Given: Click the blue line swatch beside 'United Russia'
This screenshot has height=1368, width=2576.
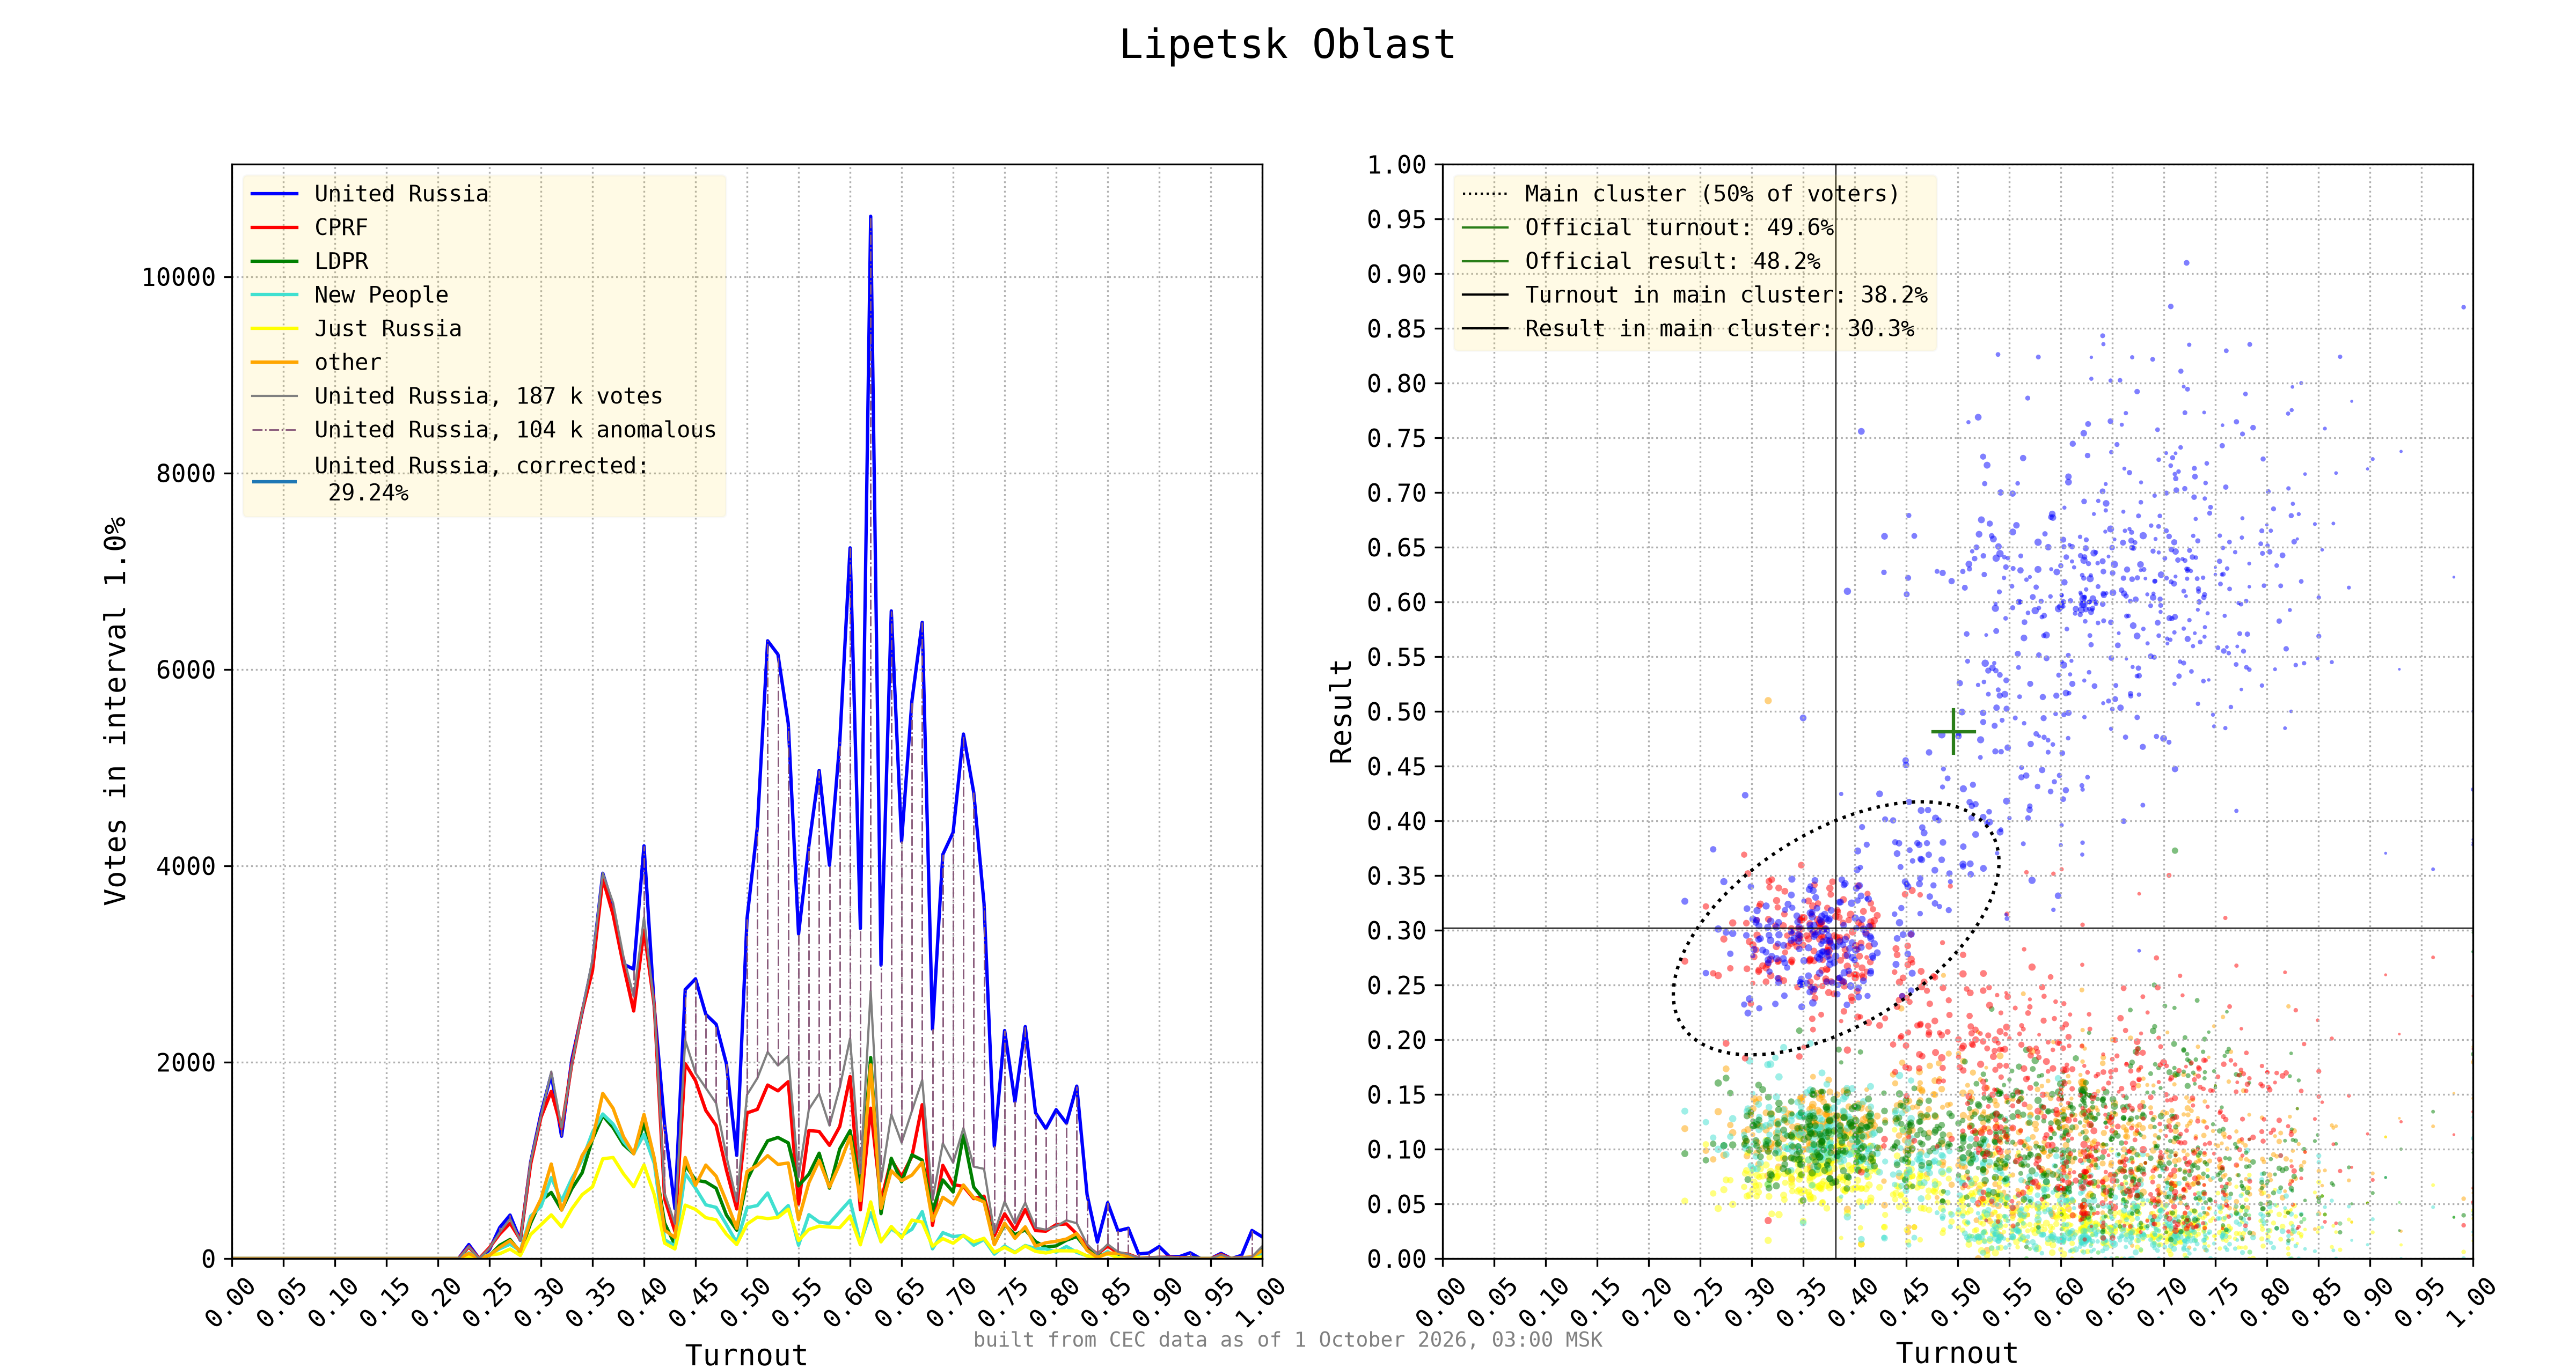Looking at the screenshot, I should [x=274, y=194].
